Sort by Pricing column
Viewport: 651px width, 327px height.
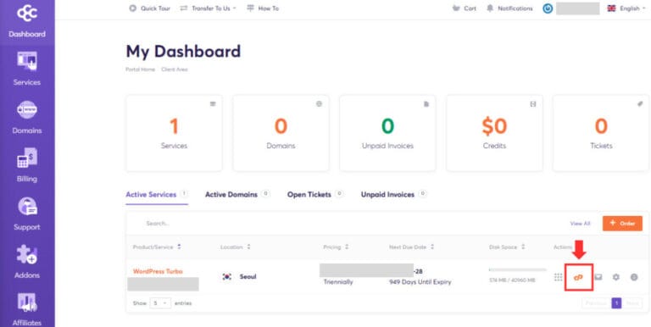[336, 247]
